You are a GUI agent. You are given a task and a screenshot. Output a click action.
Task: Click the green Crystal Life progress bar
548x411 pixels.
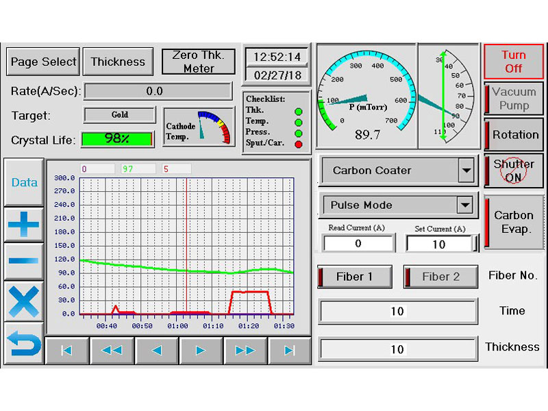point(118,138)
